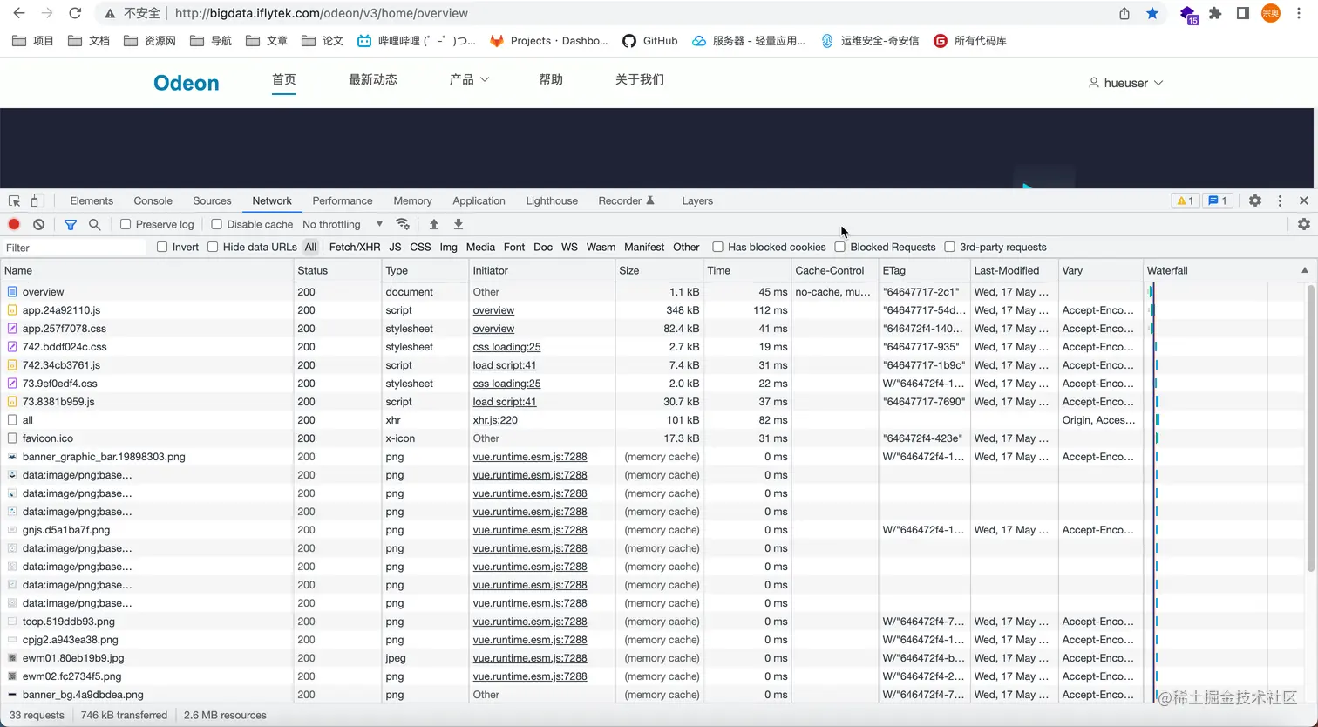The image size is (1318, 727).
Task: Open network search magnifier icon
Action: tap(95, 224)
